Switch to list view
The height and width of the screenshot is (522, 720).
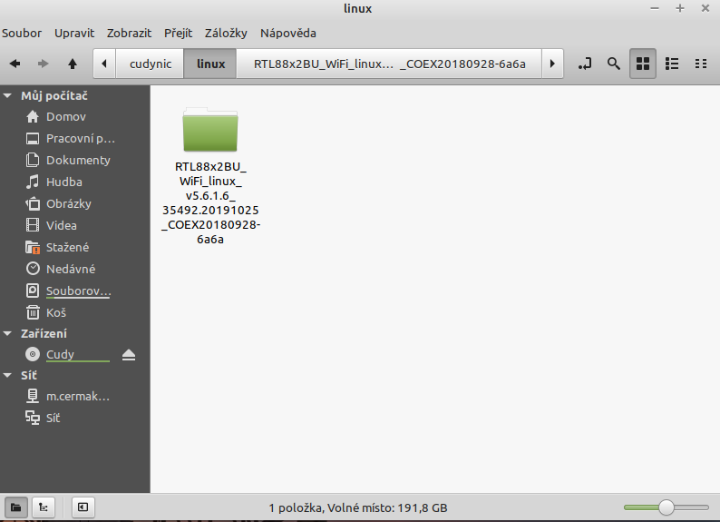coord(672,64)
